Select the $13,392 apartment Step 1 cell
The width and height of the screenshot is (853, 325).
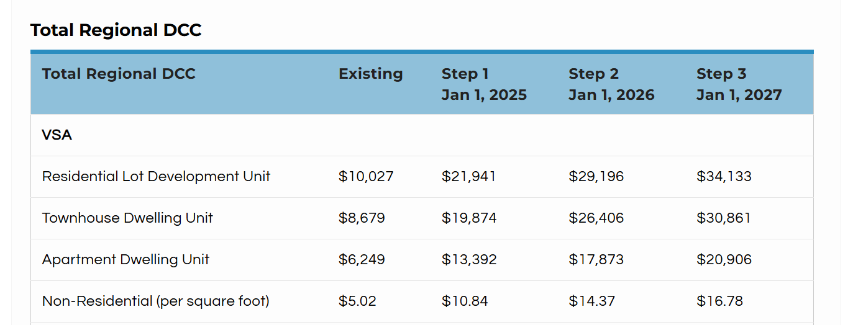[x=469, y=260]
